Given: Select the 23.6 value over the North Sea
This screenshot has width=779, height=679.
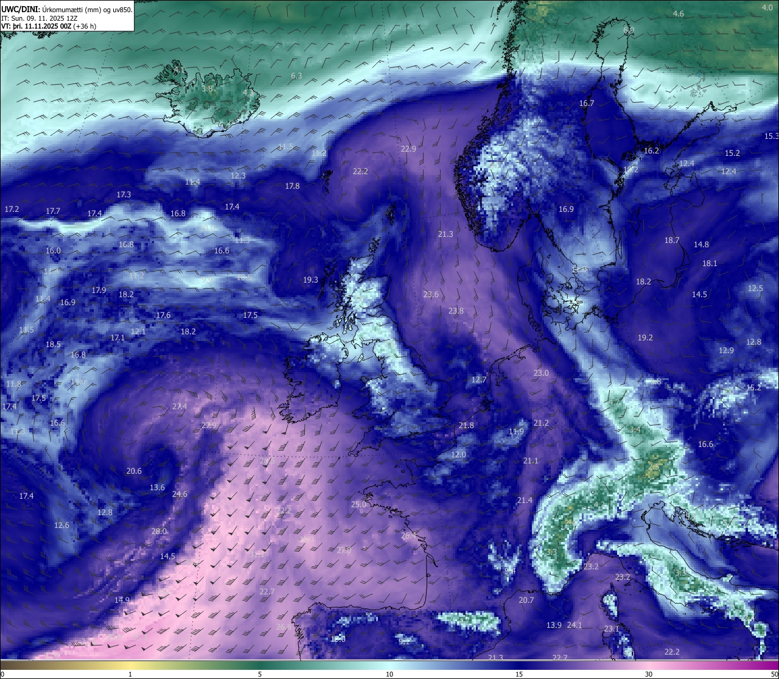Looking at the screenshot, I should click(431, 295).
